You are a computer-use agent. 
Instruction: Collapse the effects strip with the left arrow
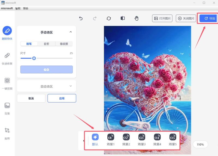tap(84, 141)
